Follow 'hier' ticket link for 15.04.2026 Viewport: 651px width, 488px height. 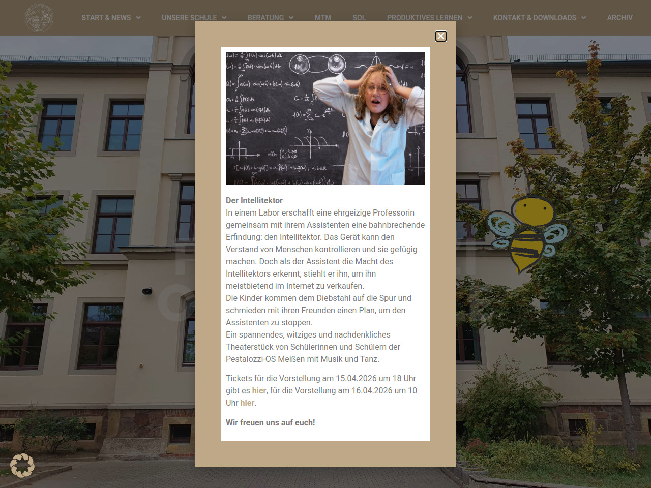click(259, 390)
